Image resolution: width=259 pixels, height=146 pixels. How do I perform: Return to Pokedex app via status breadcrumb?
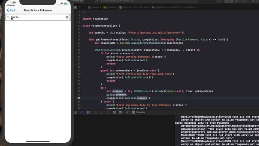click(11, 5)
